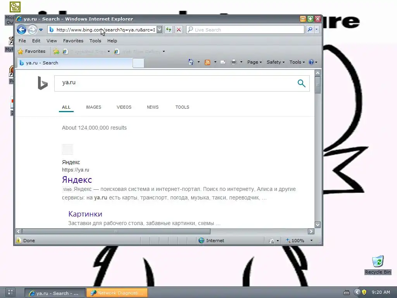Viewport: 397px width, 298px height.
Task: Click the result favicon placeholder above Яндекс
Action: click(67, 149)
